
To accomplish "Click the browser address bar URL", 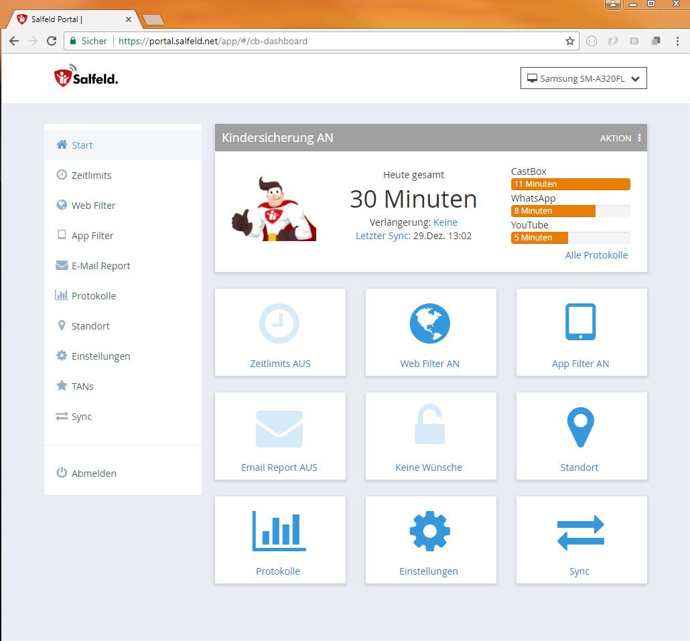I will coord(213,41).
